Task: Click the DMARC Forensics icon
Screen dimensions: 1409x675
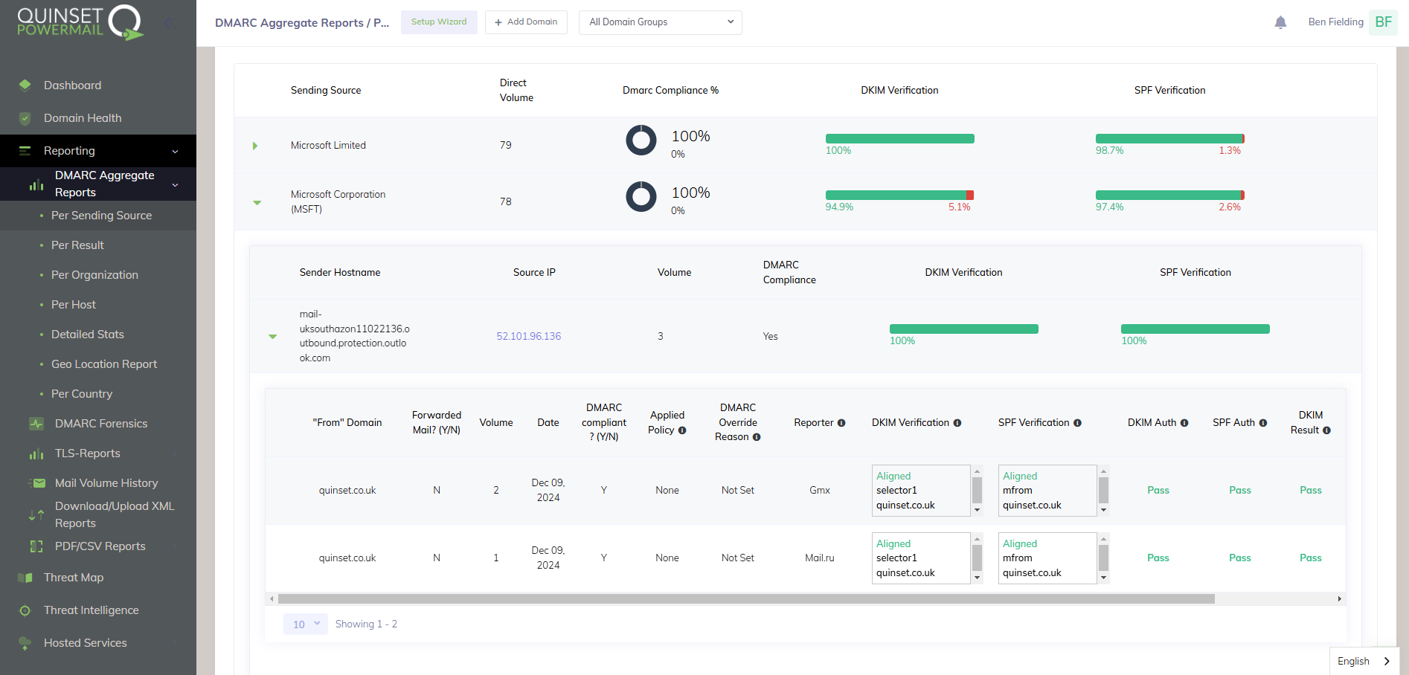Action: click(36, 424)
